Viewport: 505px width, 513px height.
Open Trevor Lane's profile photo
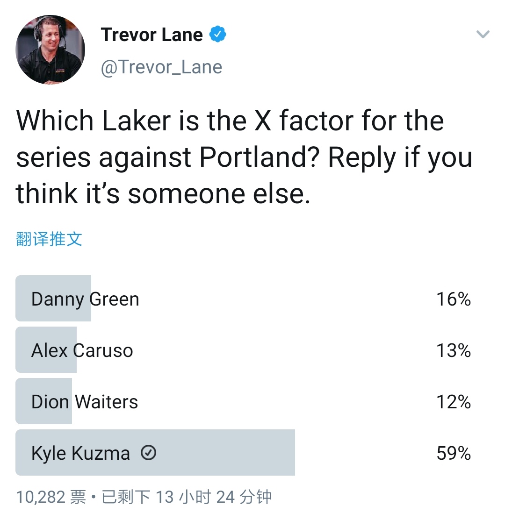[50, 50]
